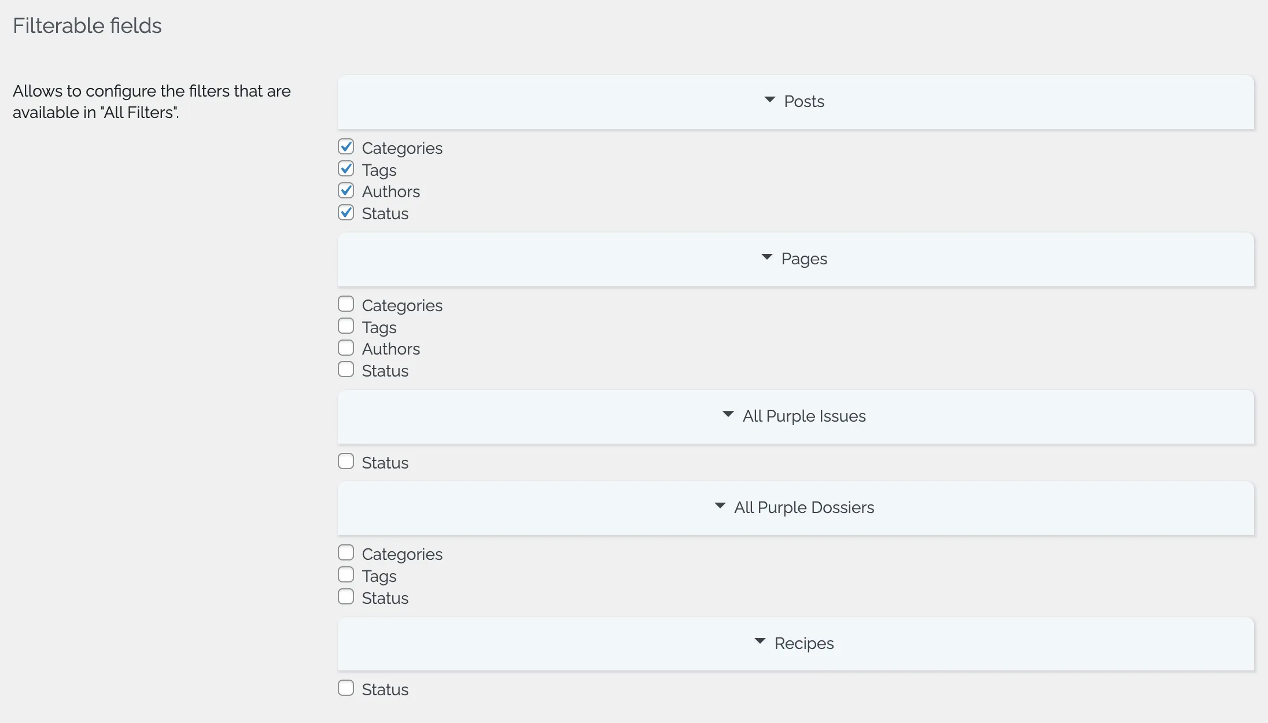1268x723 pixels.
Task: Uncheck Categories under Posts
Action: tap(346, 147)
